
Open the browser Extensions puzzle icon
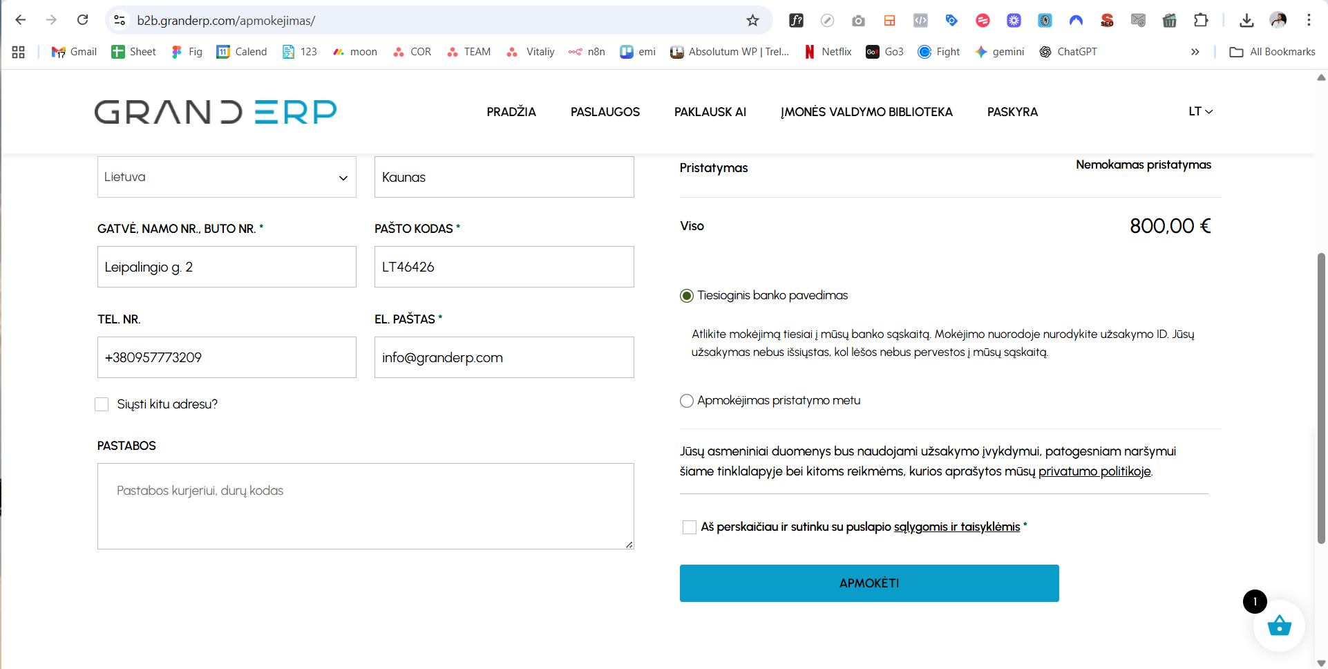click(x=1201, y=21)
